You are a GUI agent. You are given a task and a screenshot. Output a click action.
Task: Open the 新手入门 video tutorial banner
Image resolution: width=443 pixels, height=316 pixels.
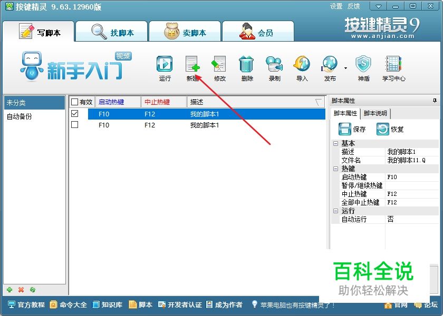[x=76, y=66]
